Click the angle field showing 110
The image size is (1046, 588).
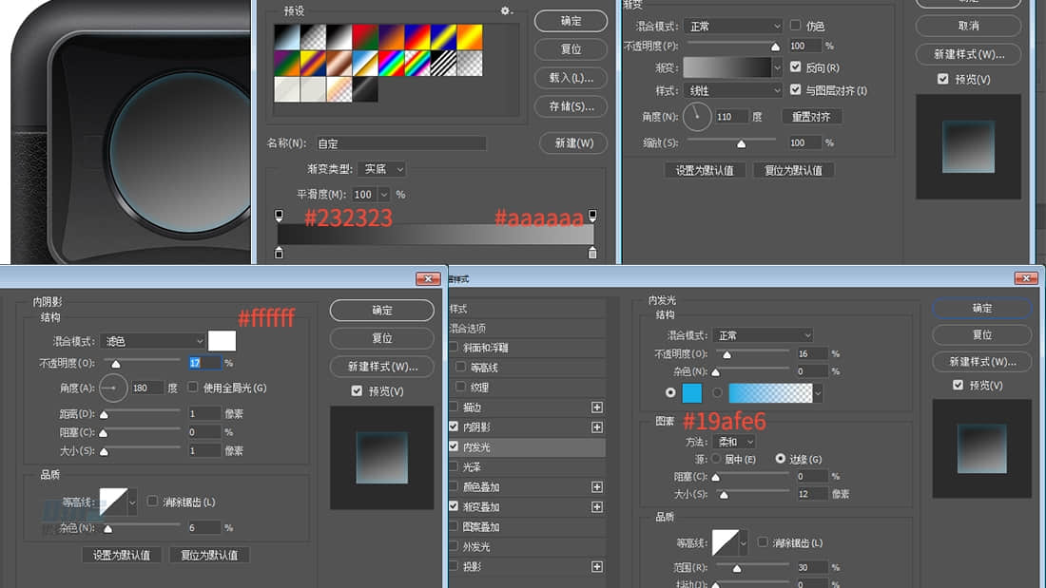tap(732, 117)
